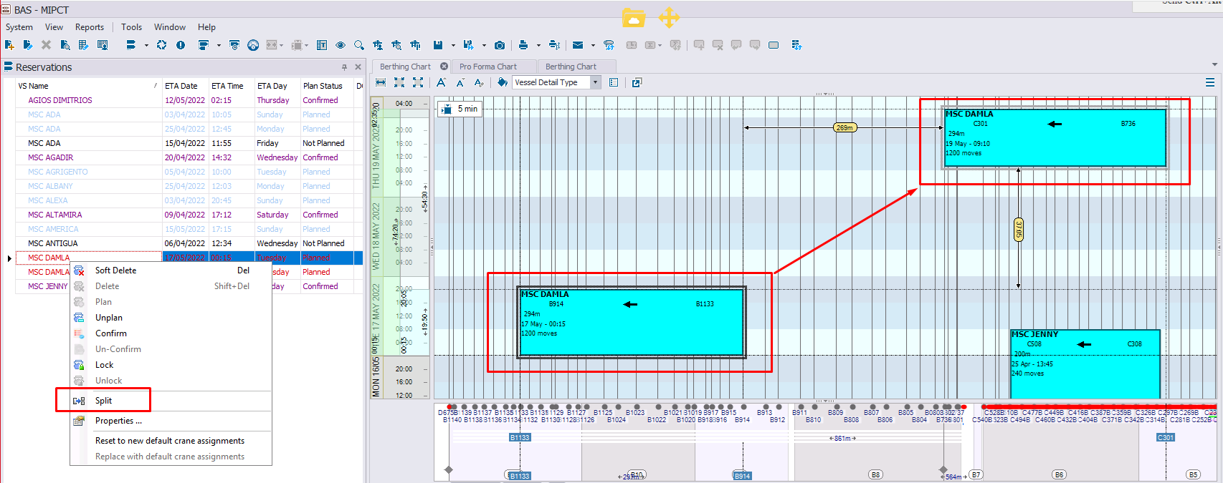Click the edit reservation pencil icon
This screenshot has width=1223, height=483.
pyautogui.click(x=27, y=45)
